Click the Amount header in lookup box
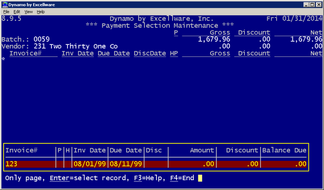This screenshot has width=324, height=190. [202, 150]
